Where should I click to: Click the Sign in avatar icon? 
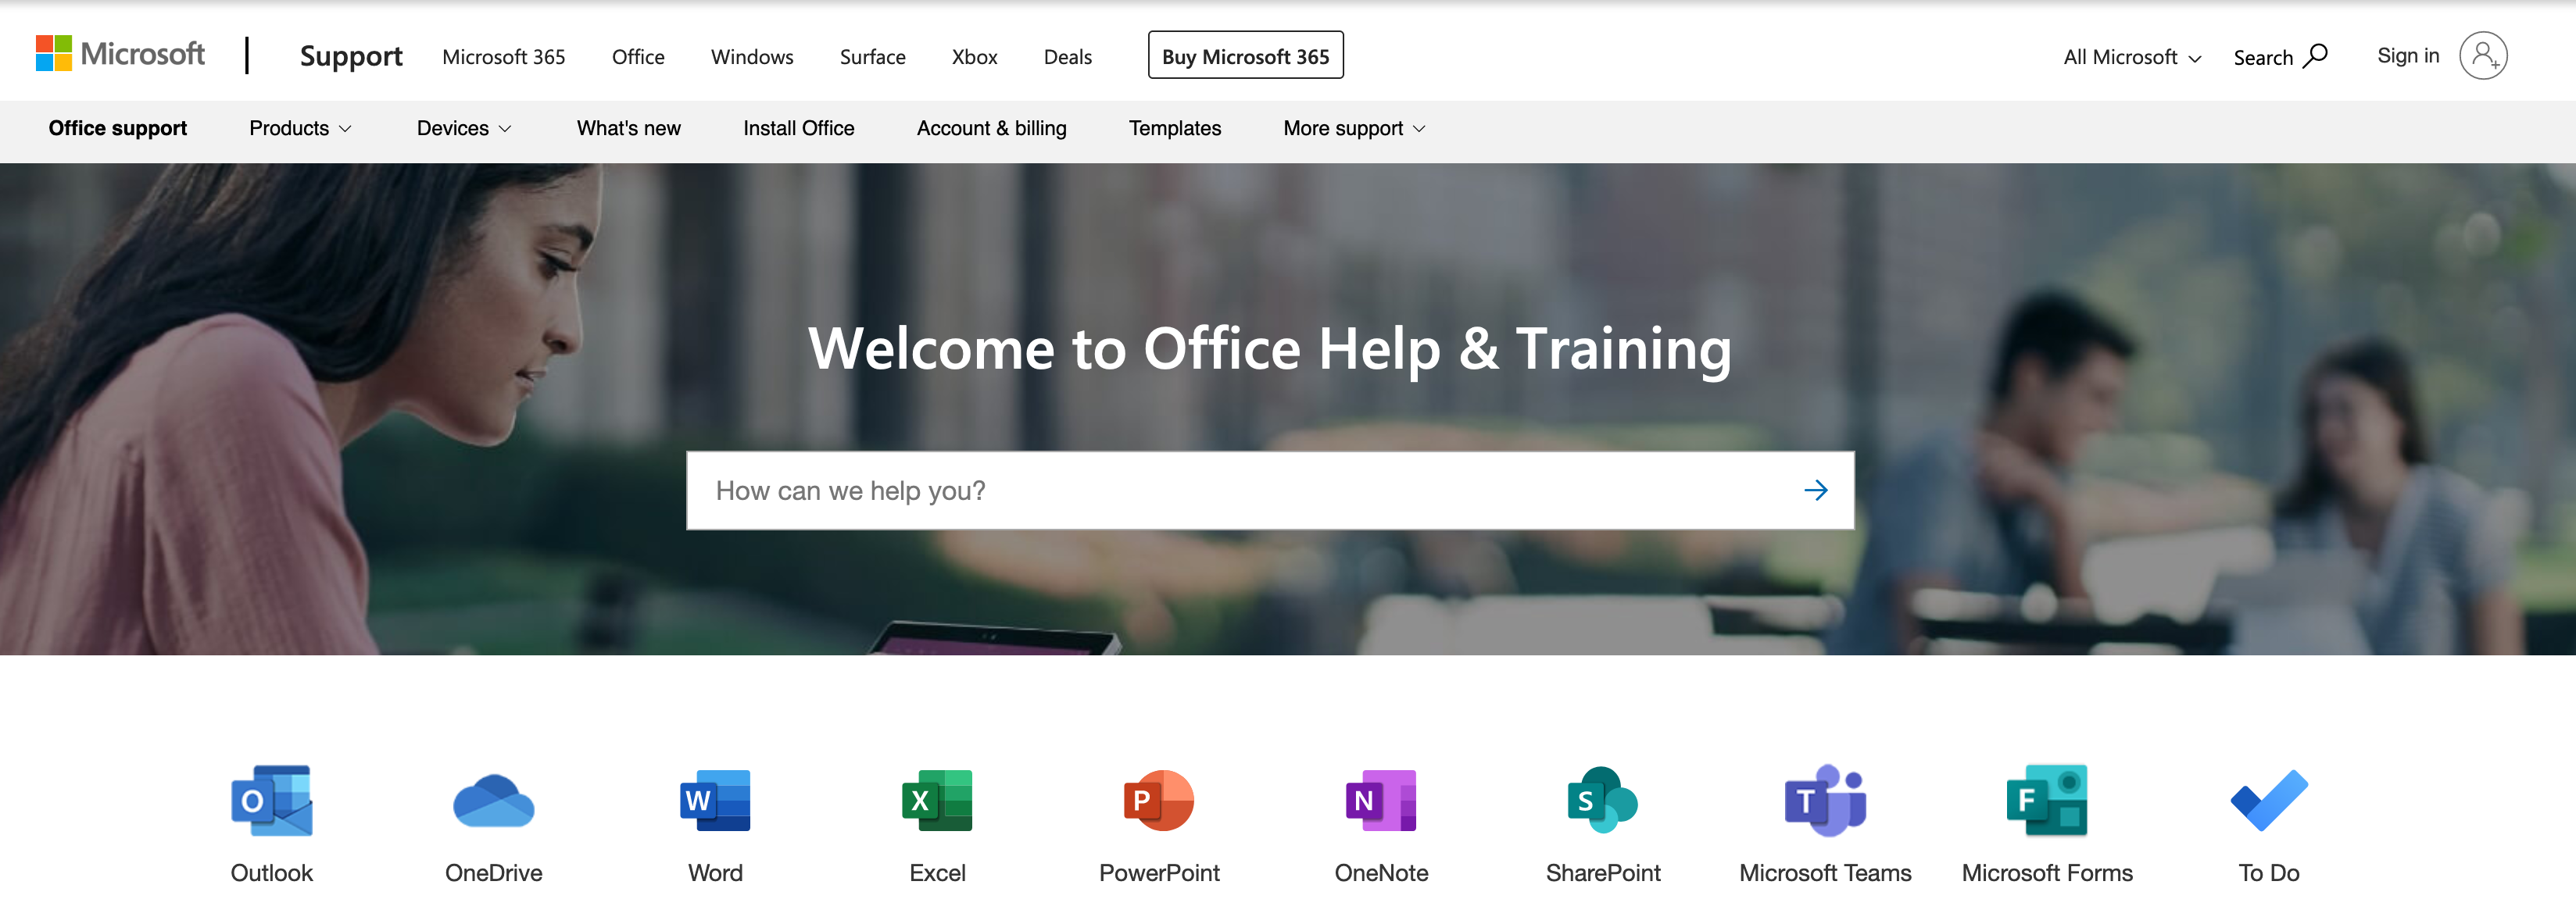tap(2484, 56)
